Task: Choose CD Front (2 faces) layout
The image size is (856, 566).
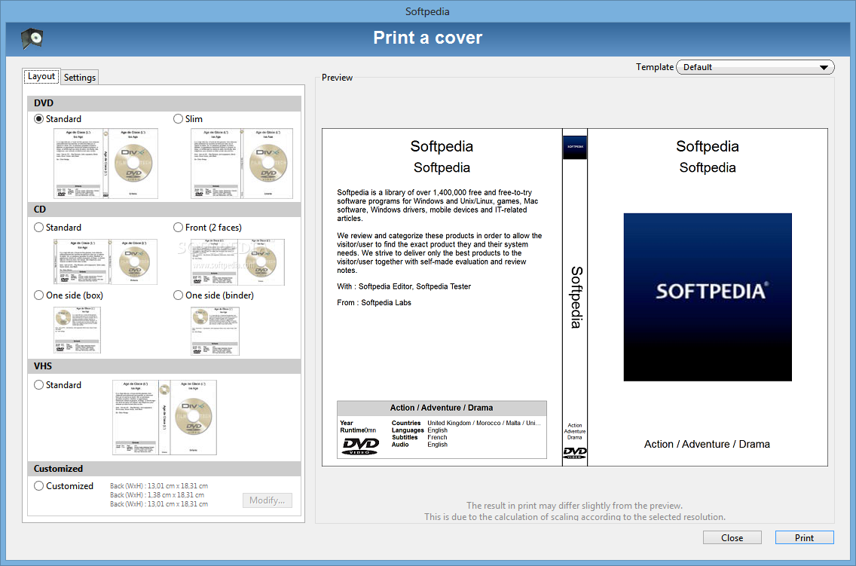Action: click(178, 228)
